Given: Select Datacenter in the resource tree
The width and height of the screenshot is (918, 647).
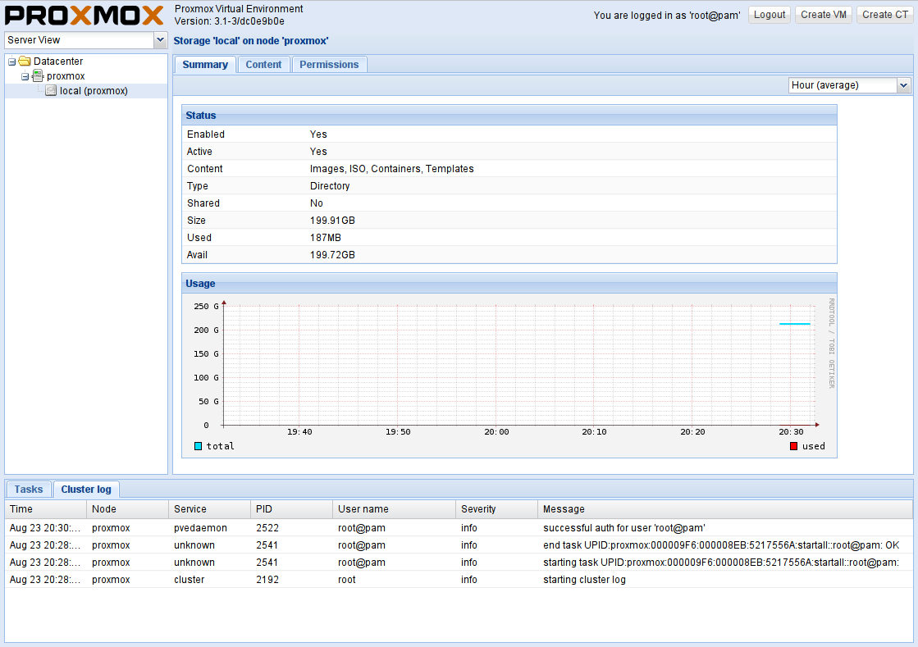Looking at the screenshot, I should (58, 62).
